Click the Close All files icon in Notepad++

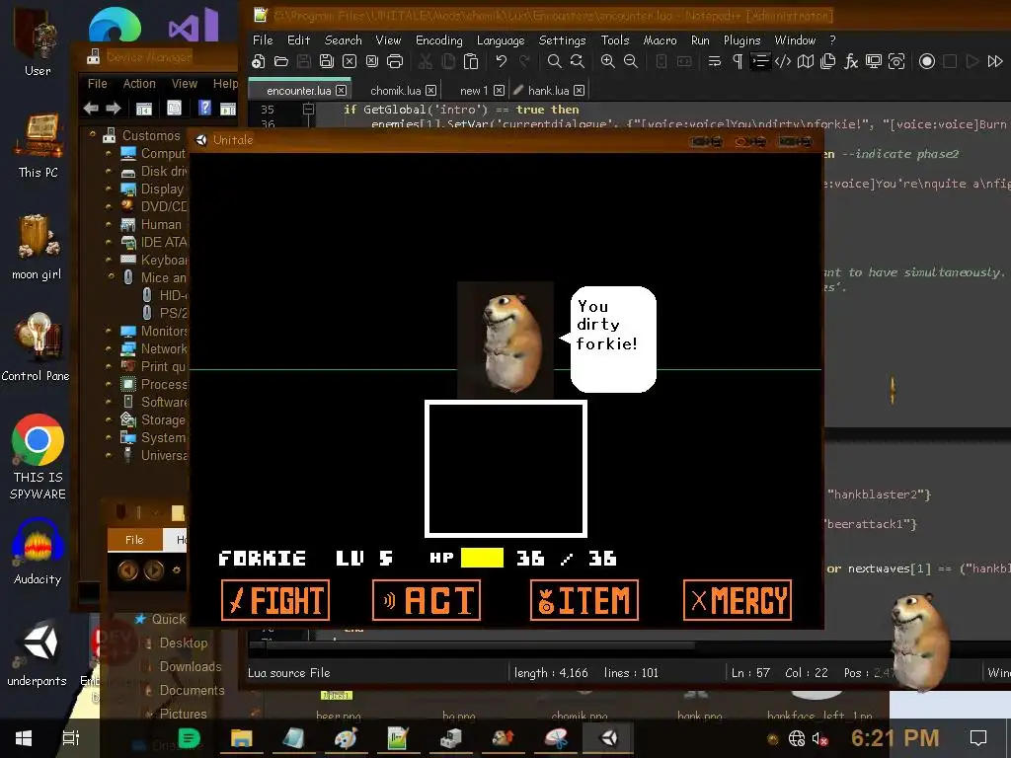click(372, 61)
